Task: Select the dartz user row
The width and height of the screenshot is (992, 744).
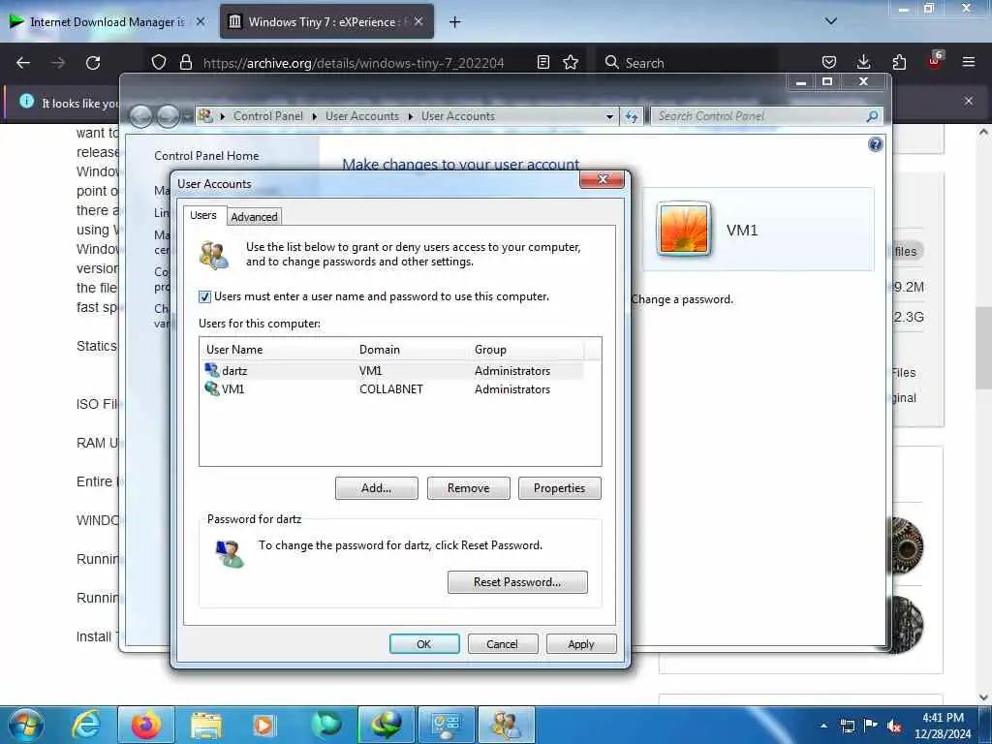Action: (391, 371)
